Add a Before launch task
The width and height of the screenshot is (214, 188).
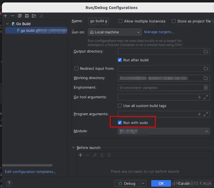point(81,155)
